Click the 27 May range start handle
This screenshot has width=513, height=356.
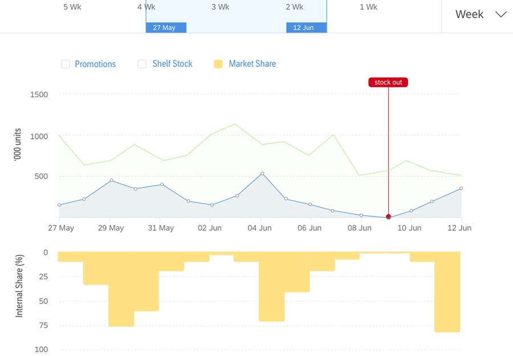click(166, 28)
